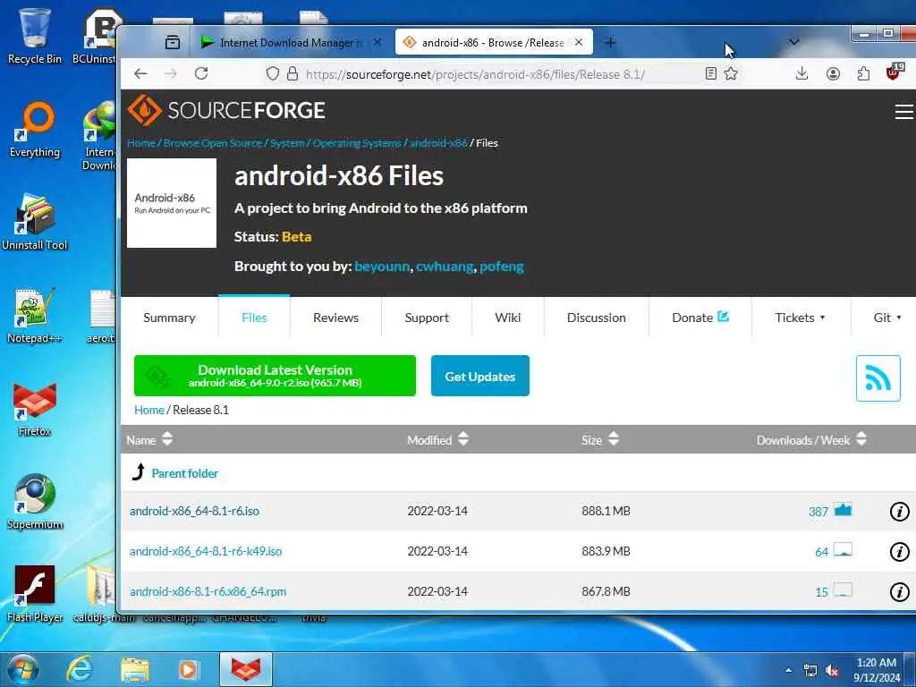Open the Firefox account icon
The width and height of the screenshot is (916, 687).
tap(833, 73)
